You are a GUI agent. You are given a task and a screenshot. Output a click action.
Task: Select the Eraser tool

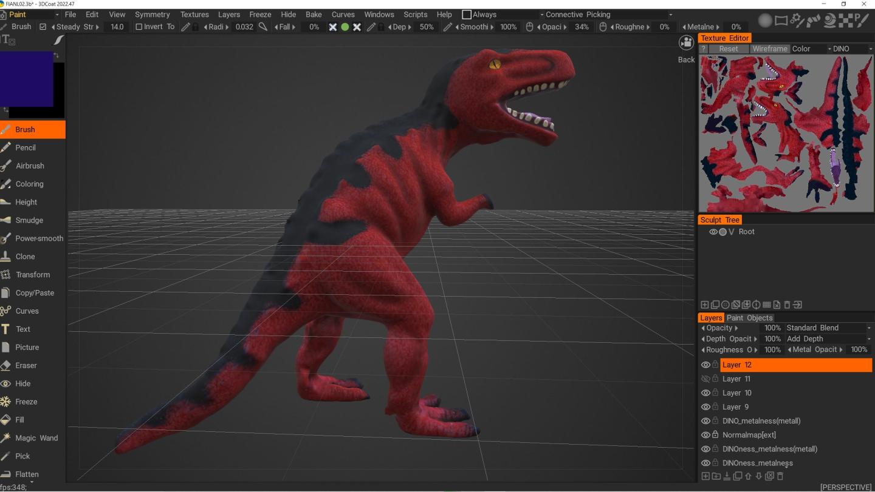click(32, 366)
